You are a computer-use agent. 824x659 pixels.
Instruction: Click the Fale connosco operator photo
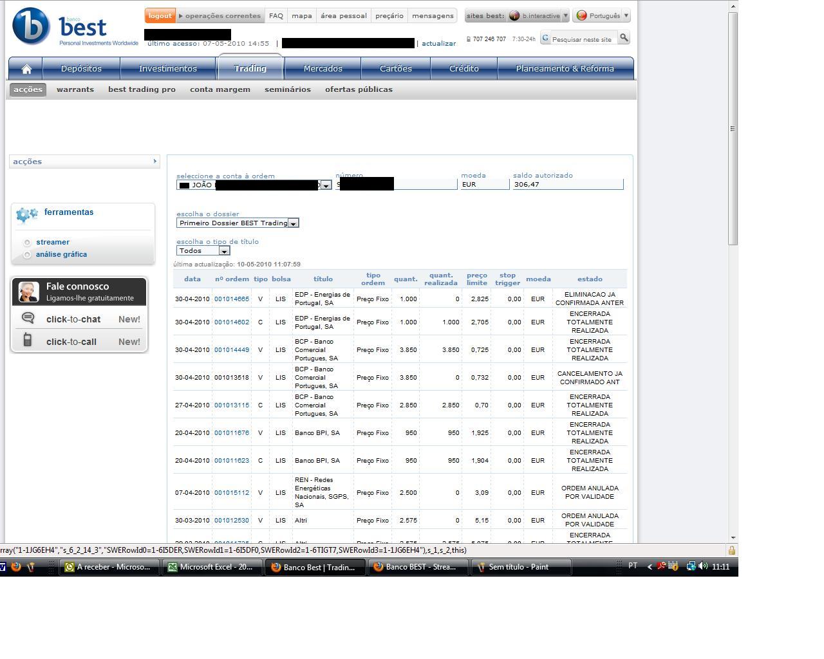[28, 292]
